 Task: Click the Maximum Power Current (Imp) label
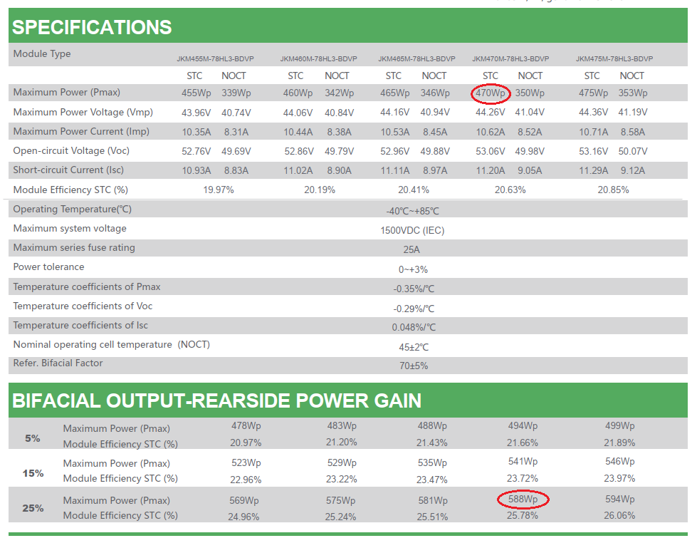coord(81,131)
